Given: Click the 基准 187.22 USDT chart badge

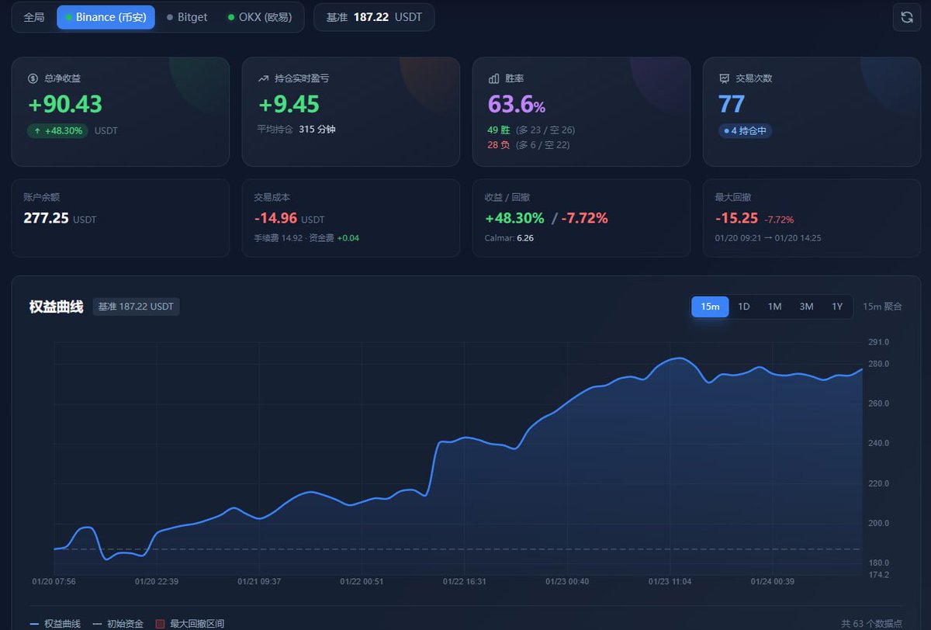Looking at the screenshot, I should 136,306.
